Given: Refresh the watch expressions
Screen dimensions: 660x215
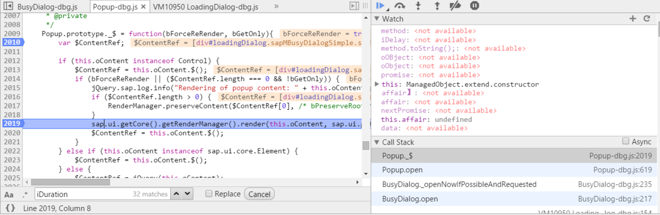Looking at the screenshot, I should coord(647,19).
